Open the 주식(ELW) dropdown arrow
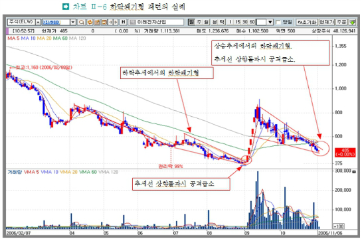362x239 pixels. pos(38,23)
